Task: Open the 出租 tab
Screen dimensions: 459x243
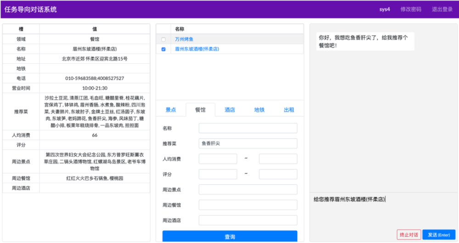Action: [x=289, y=110]
